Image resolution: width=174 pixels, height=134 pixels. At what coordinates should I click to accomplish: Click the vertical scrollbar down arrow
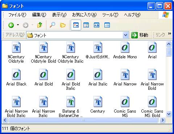[169, 114]
